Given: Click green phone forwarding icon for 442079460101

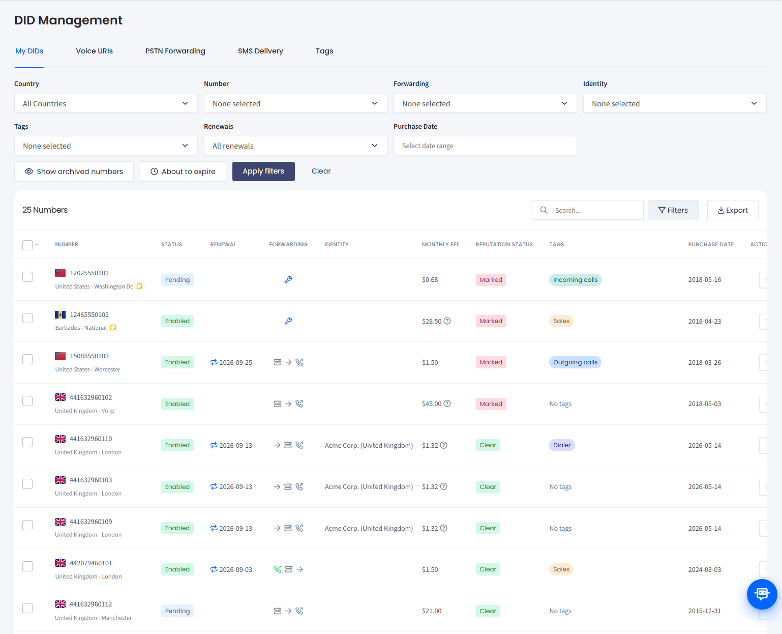Looking at the screenshot, I should pyautogui.click(x=278, y=569).
